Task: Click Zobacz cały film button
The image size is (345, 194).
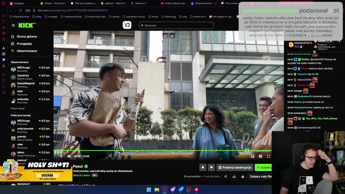Action: 260,176
